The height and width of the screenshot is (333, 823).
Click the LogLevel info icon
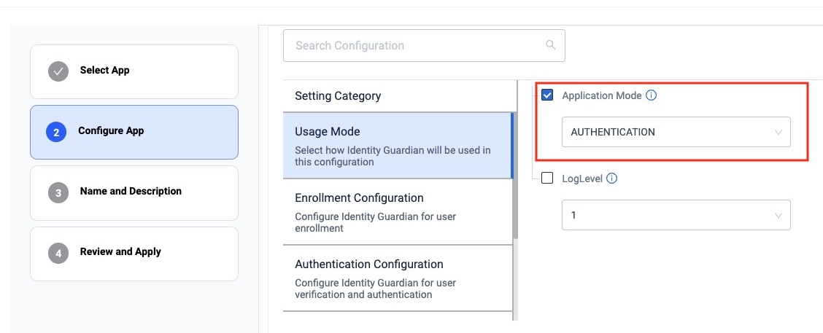[x=612, y=179]
